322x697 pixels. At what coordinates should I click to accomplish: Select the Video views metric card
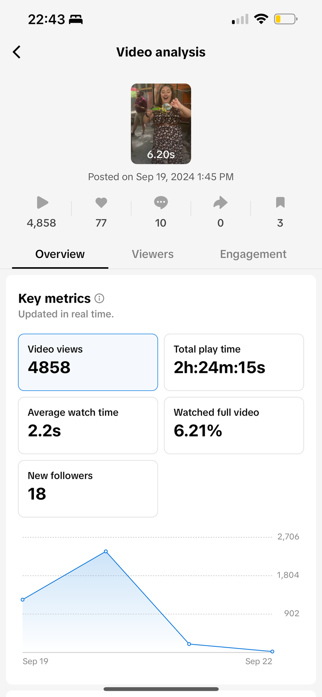point(88,362)
